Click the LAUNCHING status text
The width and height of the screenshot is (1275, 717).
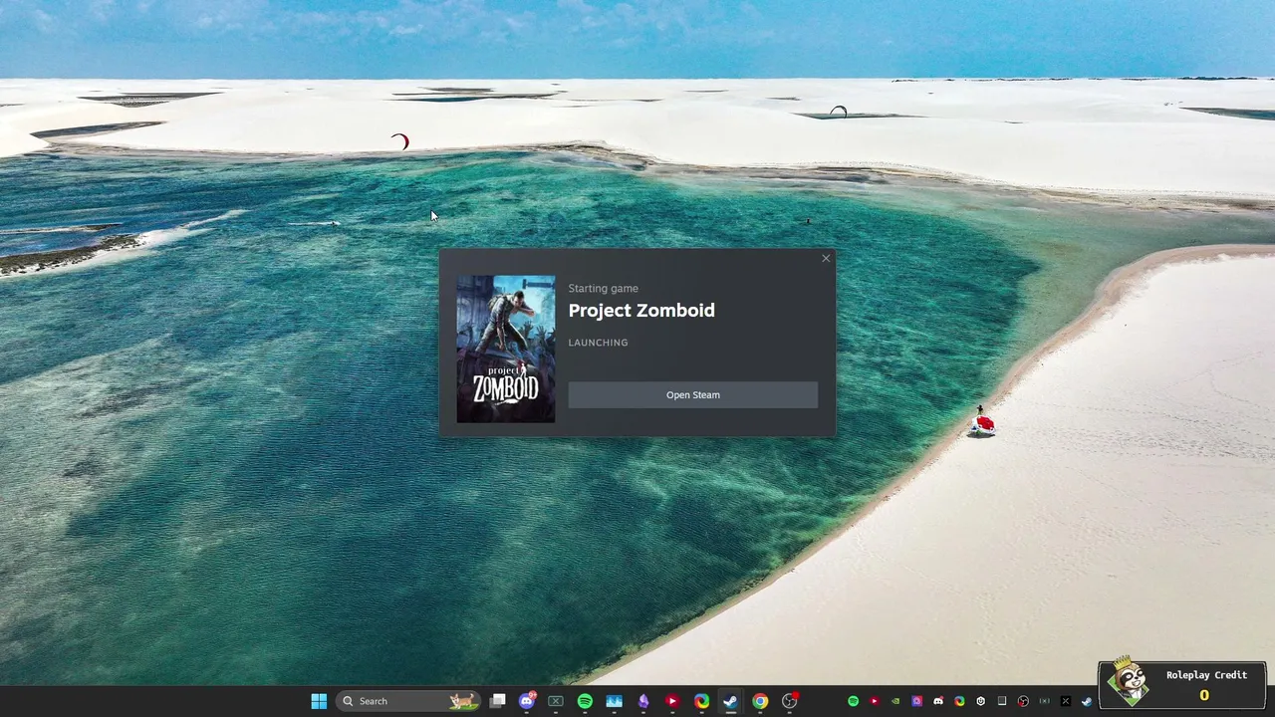(x=598, y=343)
